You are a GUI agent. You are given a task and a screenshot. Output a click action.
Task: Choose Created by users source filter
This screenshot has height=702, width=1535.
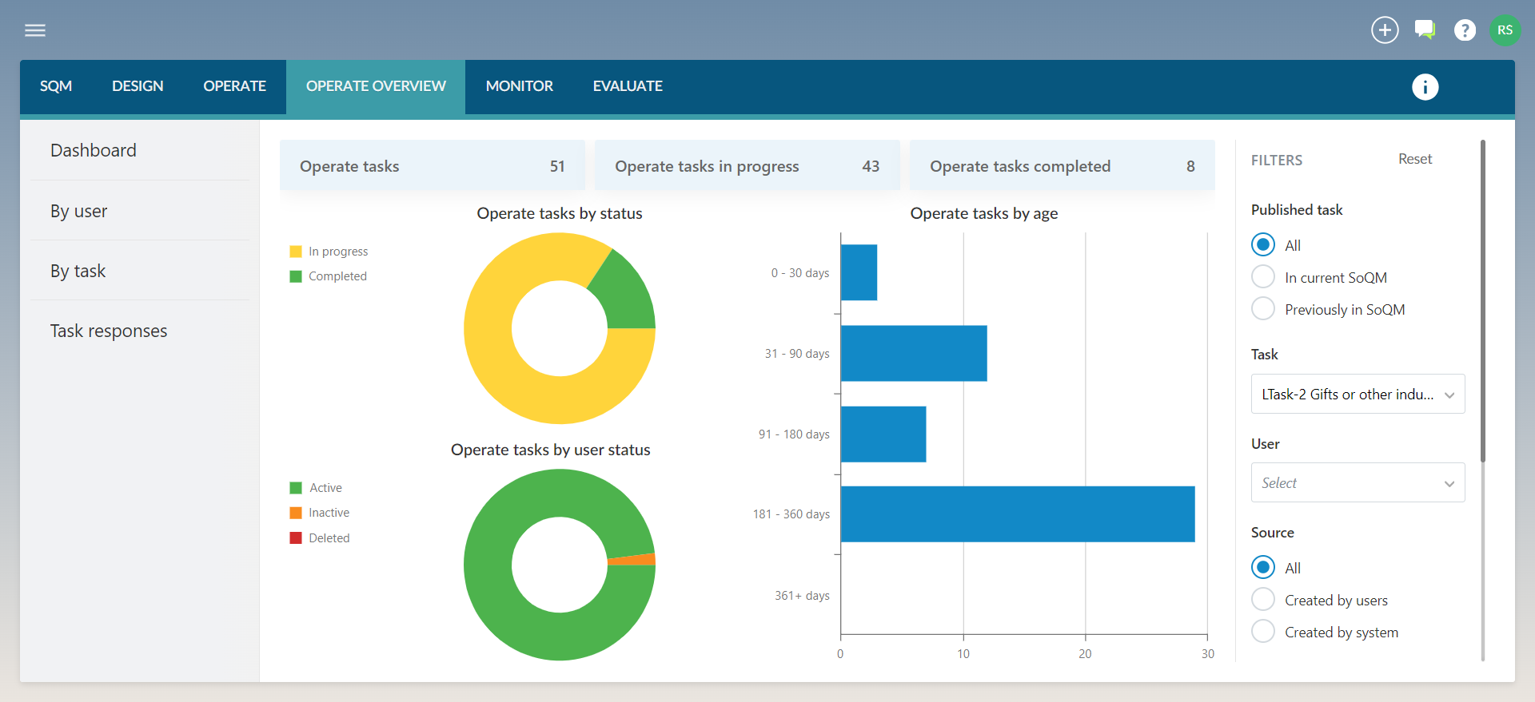pos(1263,600)
